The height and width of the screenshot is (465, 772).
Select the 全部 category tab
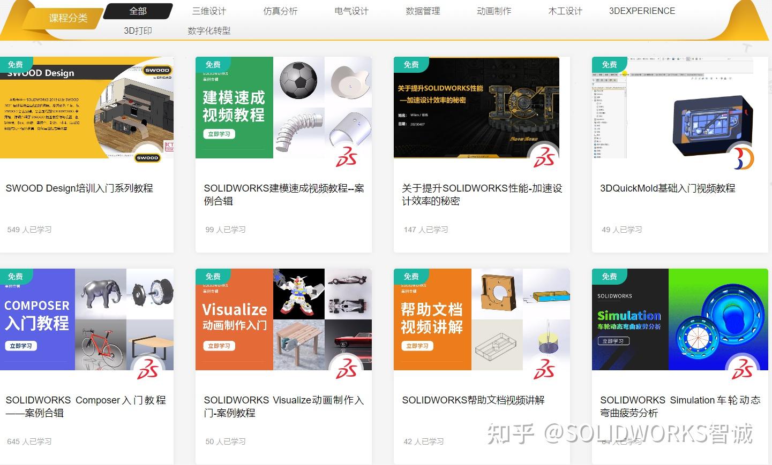tap(138, 11)
